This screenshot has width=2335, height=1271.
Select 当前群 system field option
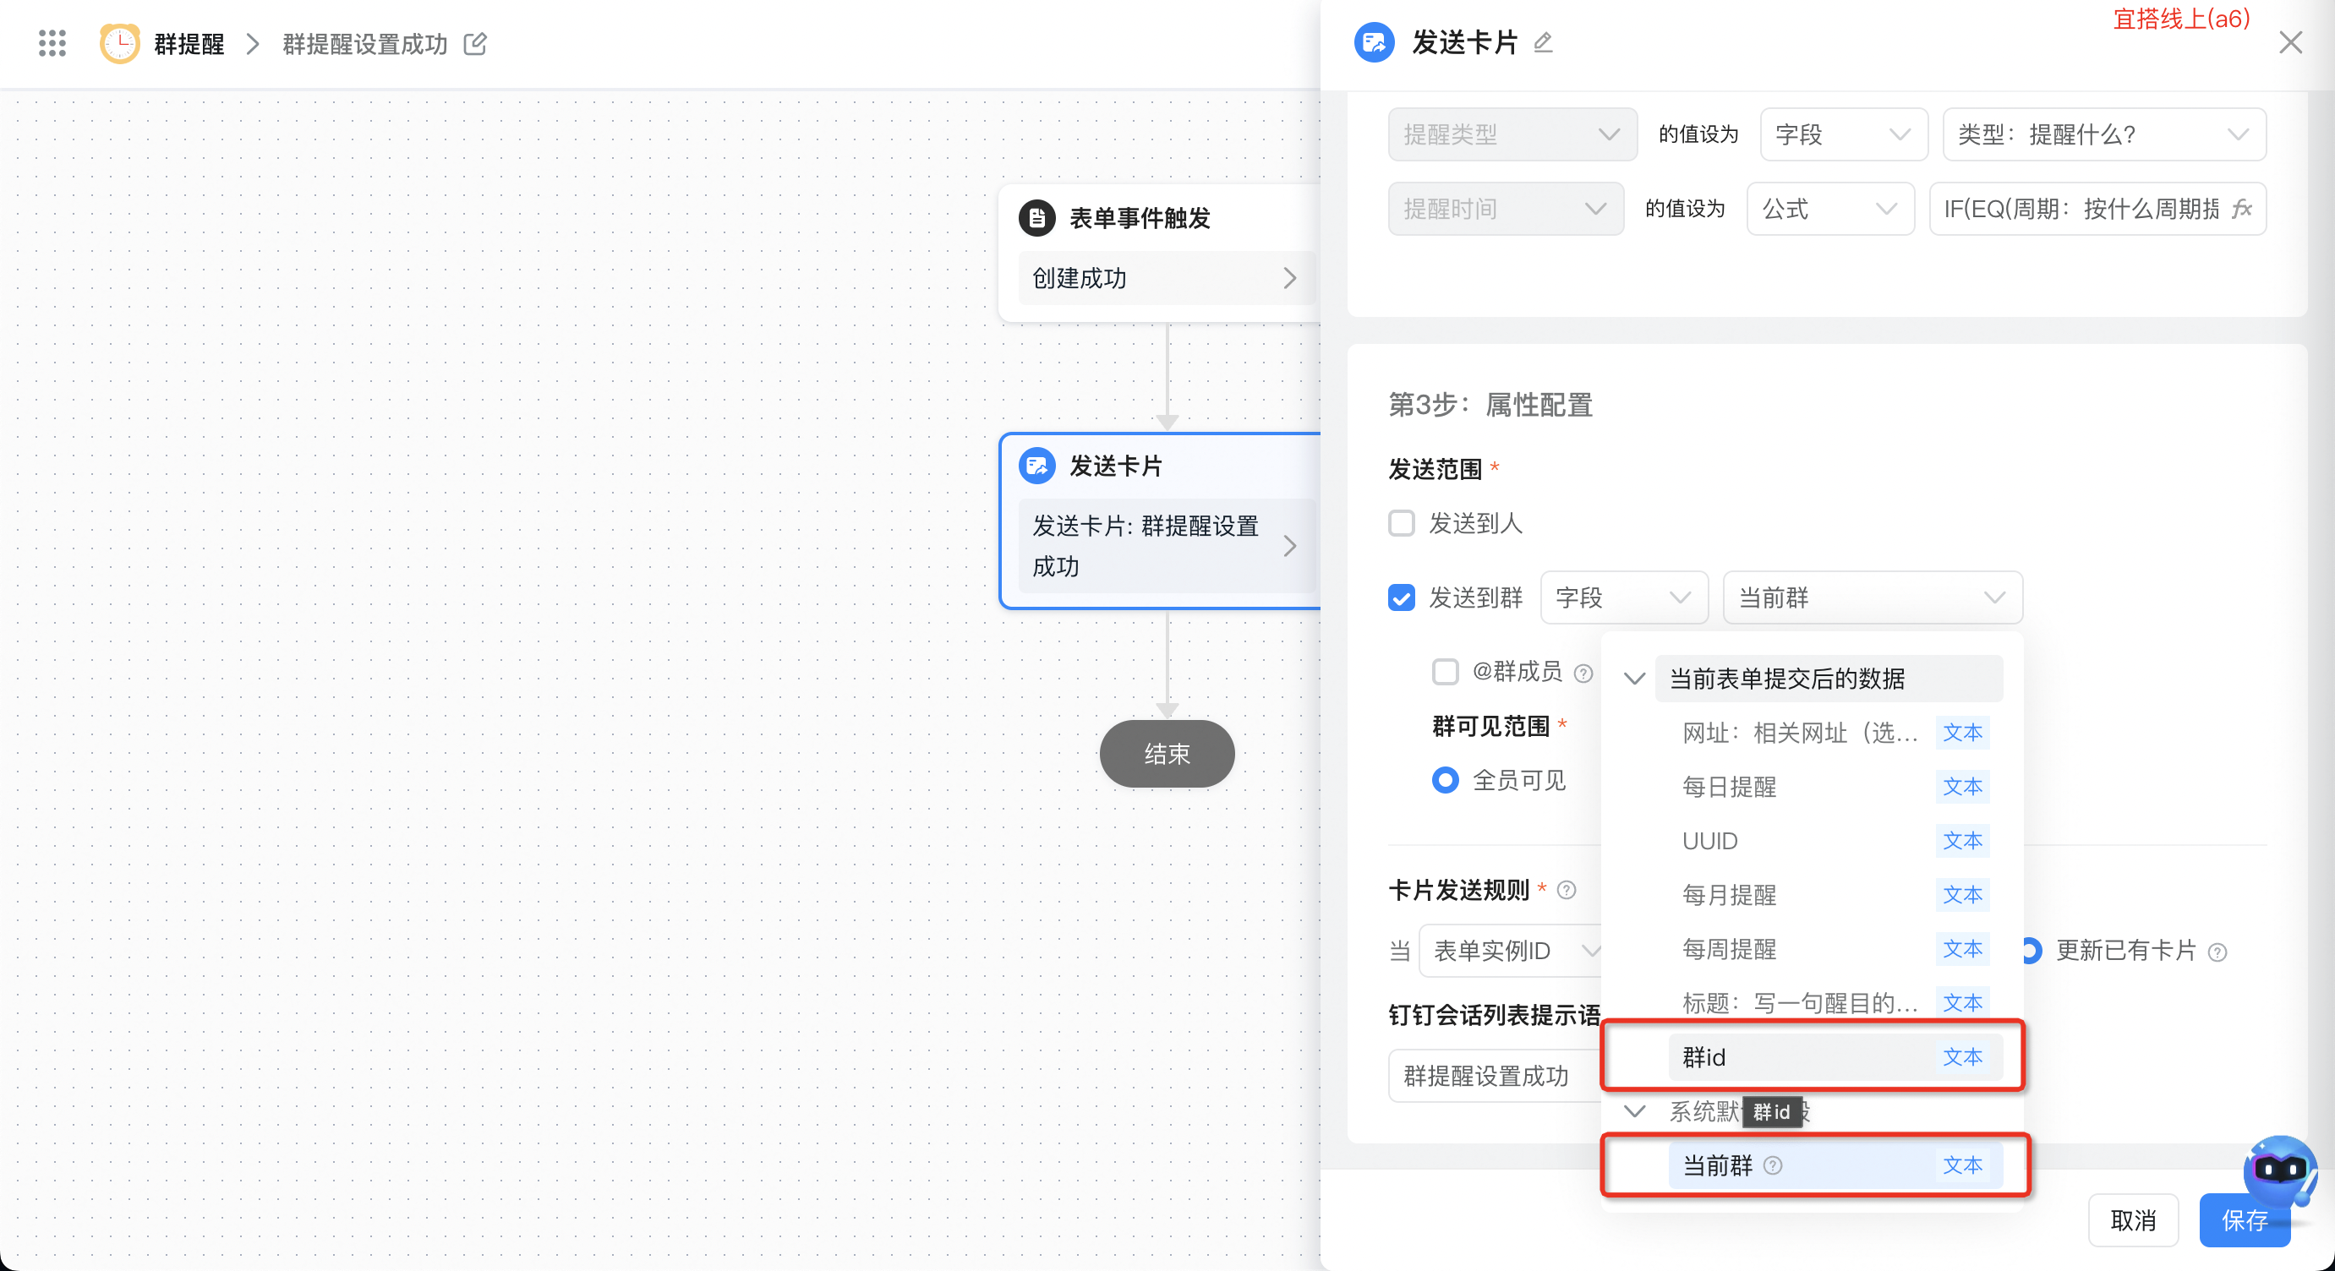click(x=1835, y=1166)
